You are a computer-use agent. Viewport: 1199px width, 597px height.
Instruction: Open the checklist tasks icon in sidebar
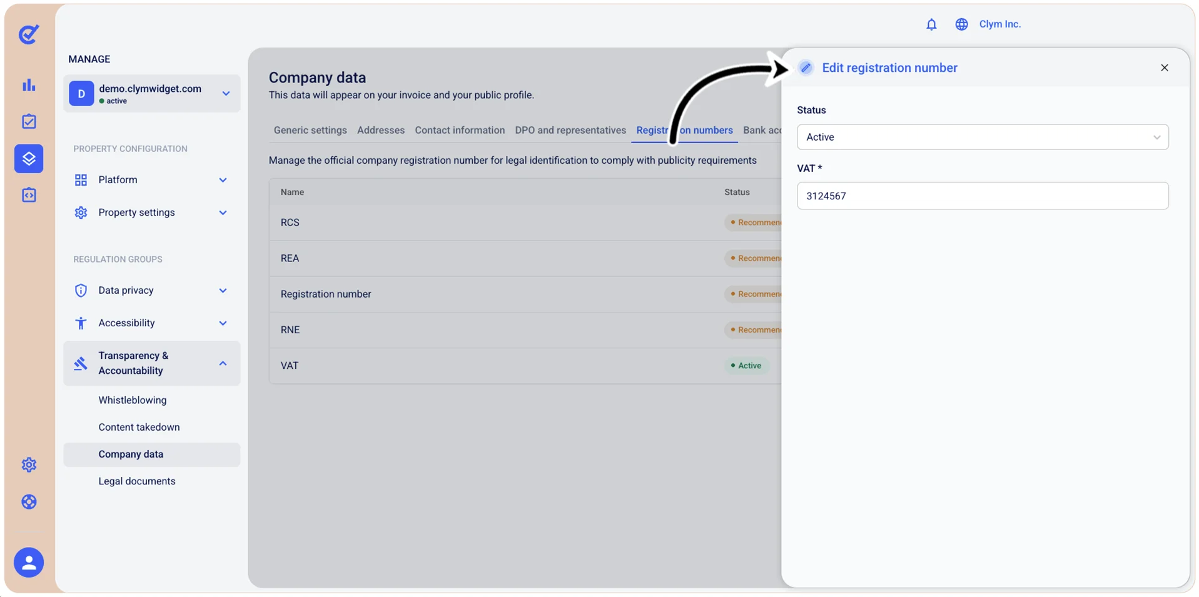tap(29, 121)
